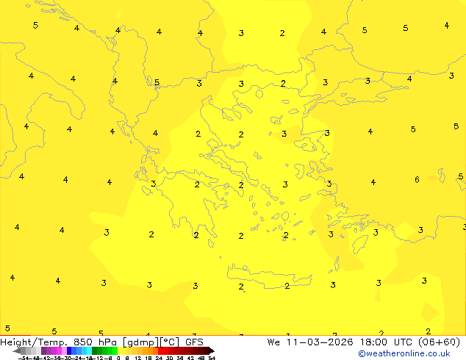Select the dark blue swatch at -30
The height and width of the screenshot is (360, 466).
click(x=69, y=350)
